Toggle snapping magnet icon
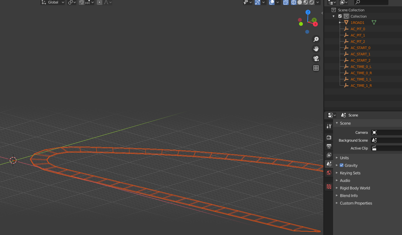This screenshot has height=235, width=402. [82, 2]
